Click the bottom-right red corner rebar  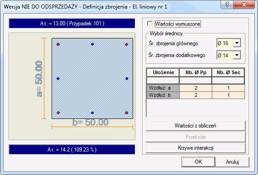click(127, 113)
